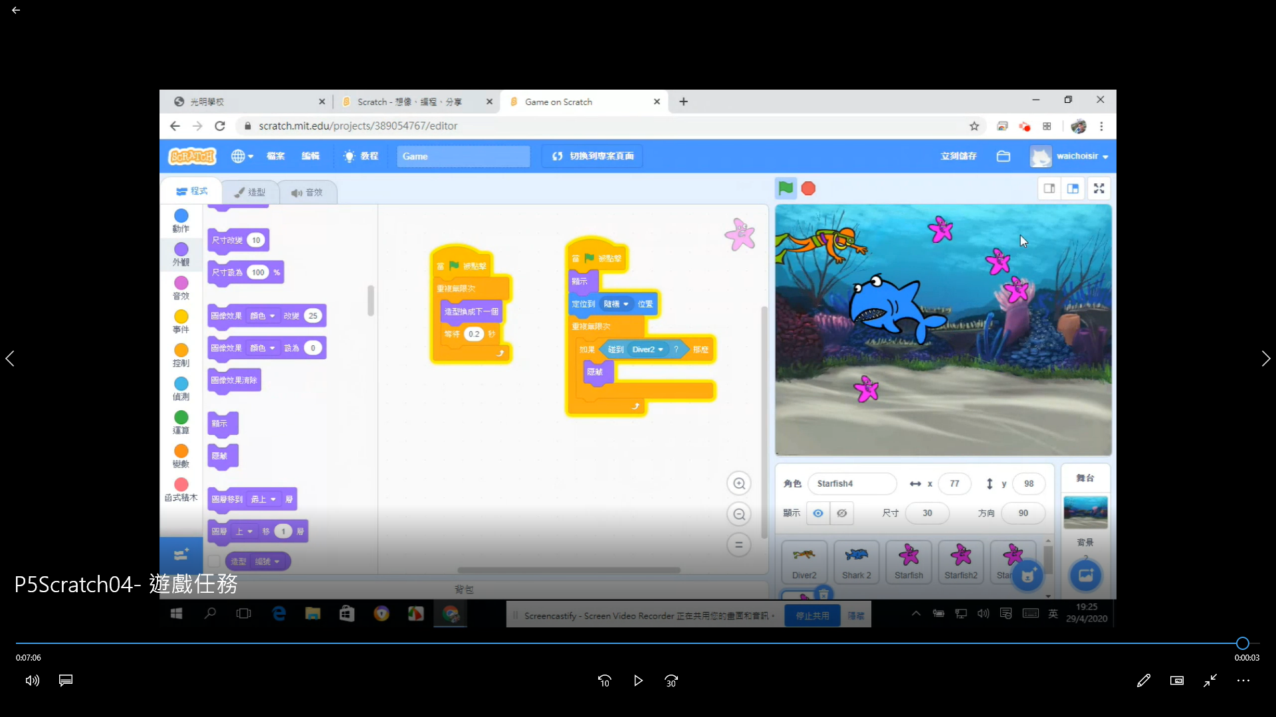Click the choose a sprite cat button

click(1027, 575)
